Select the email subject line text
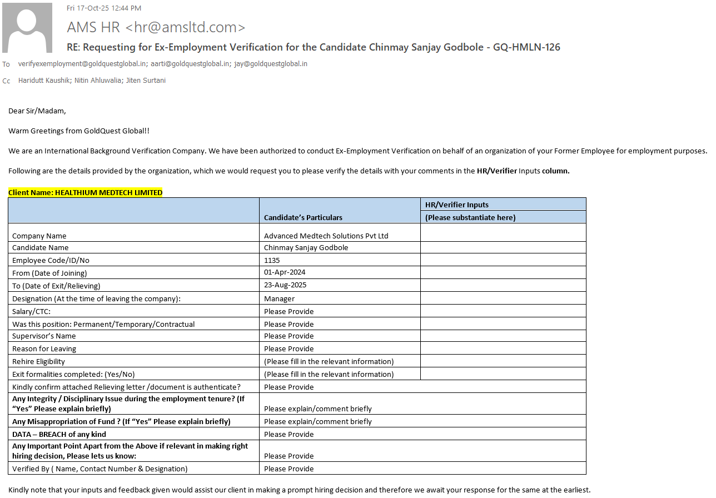716x498 pixels. (x=314, y=47)
